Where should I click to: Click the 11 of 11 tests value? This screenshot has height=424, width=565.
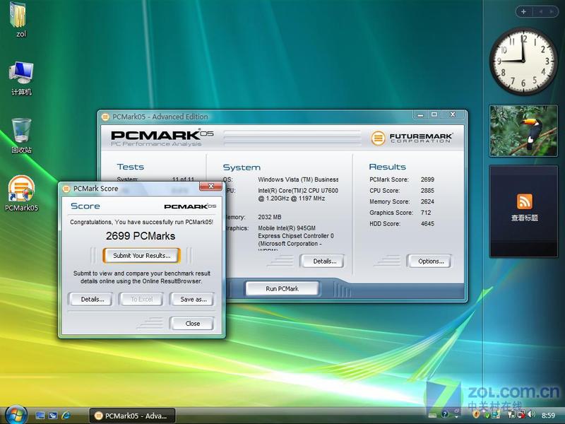183,179
